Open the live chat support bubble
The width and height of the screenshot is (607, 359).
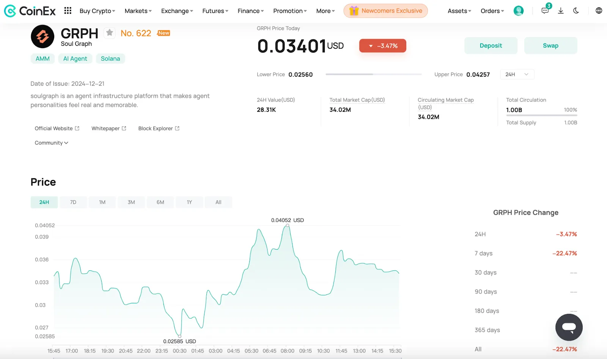click(x=569, y=327)
